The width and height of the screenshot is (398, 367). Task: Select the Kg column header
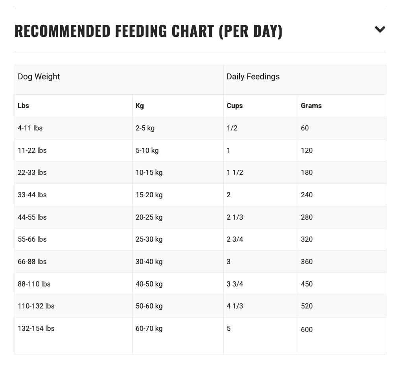[139, 106]
